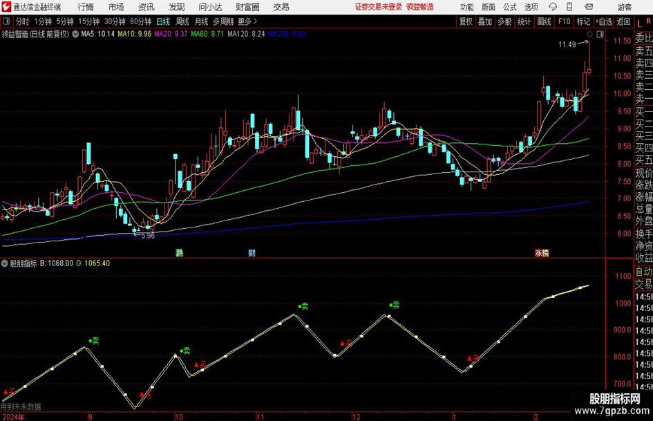Switch to 分时 intraday view
Viewport: 653px width, 421px height.
pyautogui.click(x=23, y=21)
